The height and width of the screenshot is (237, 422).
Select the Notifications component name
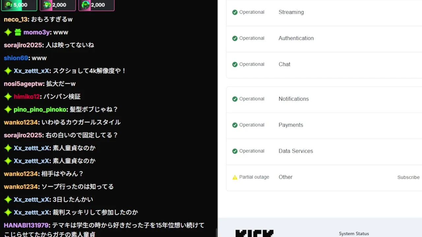(294, 99)
